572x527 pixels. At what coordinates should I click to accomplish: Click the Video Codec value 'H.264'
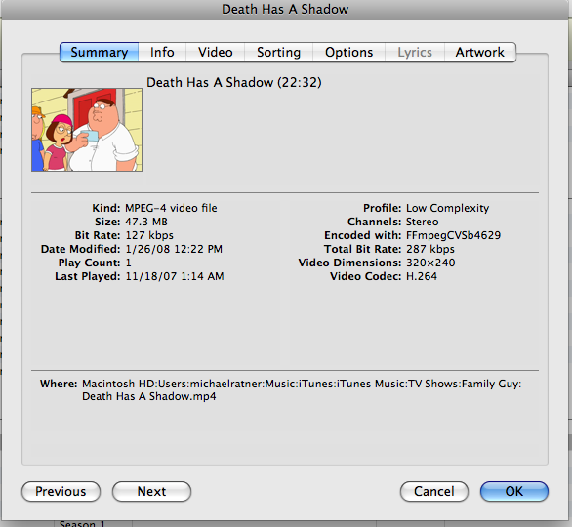(422, 276)
